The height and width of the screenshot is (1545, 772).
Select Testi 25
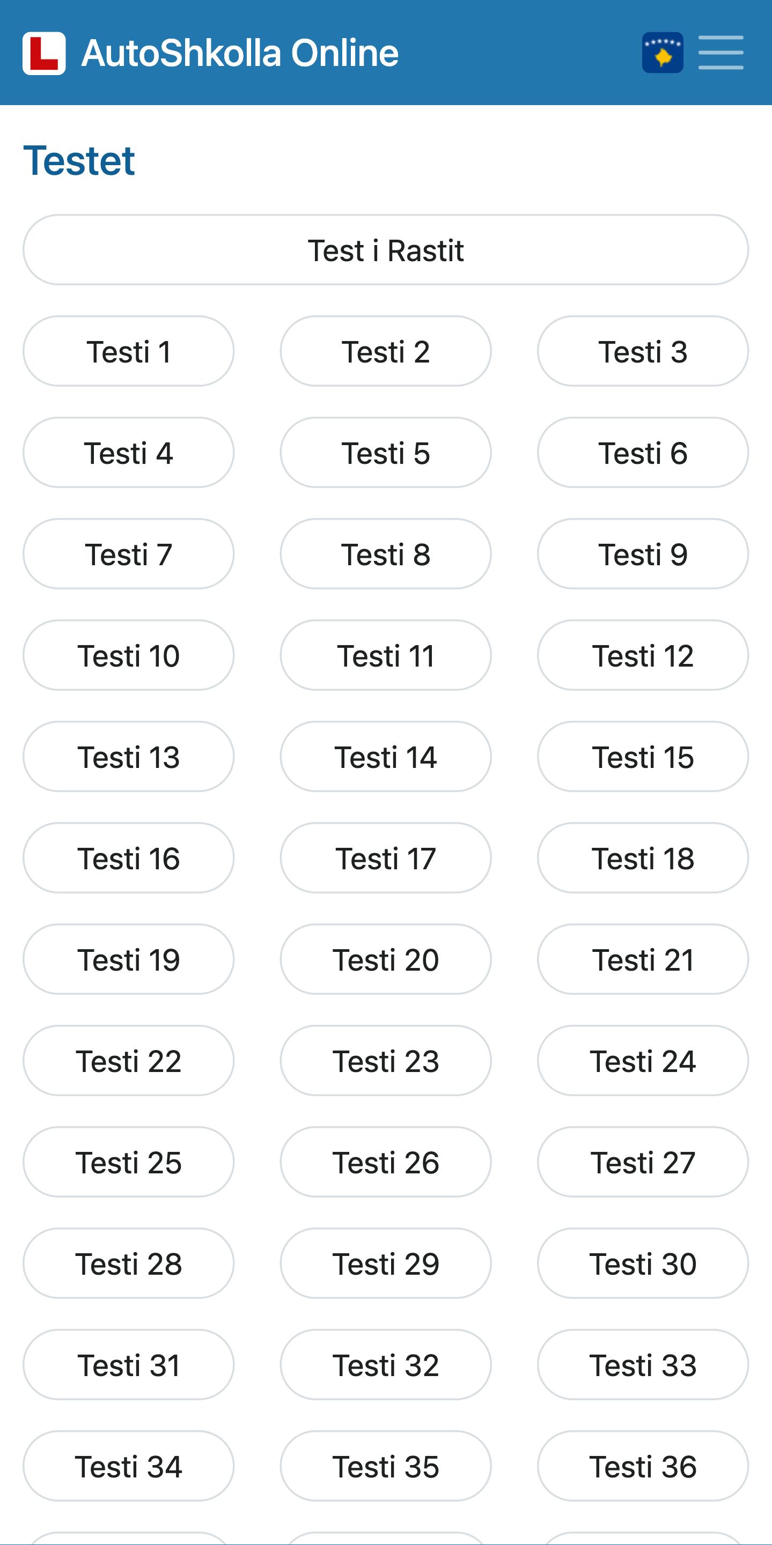[128, 1162]
